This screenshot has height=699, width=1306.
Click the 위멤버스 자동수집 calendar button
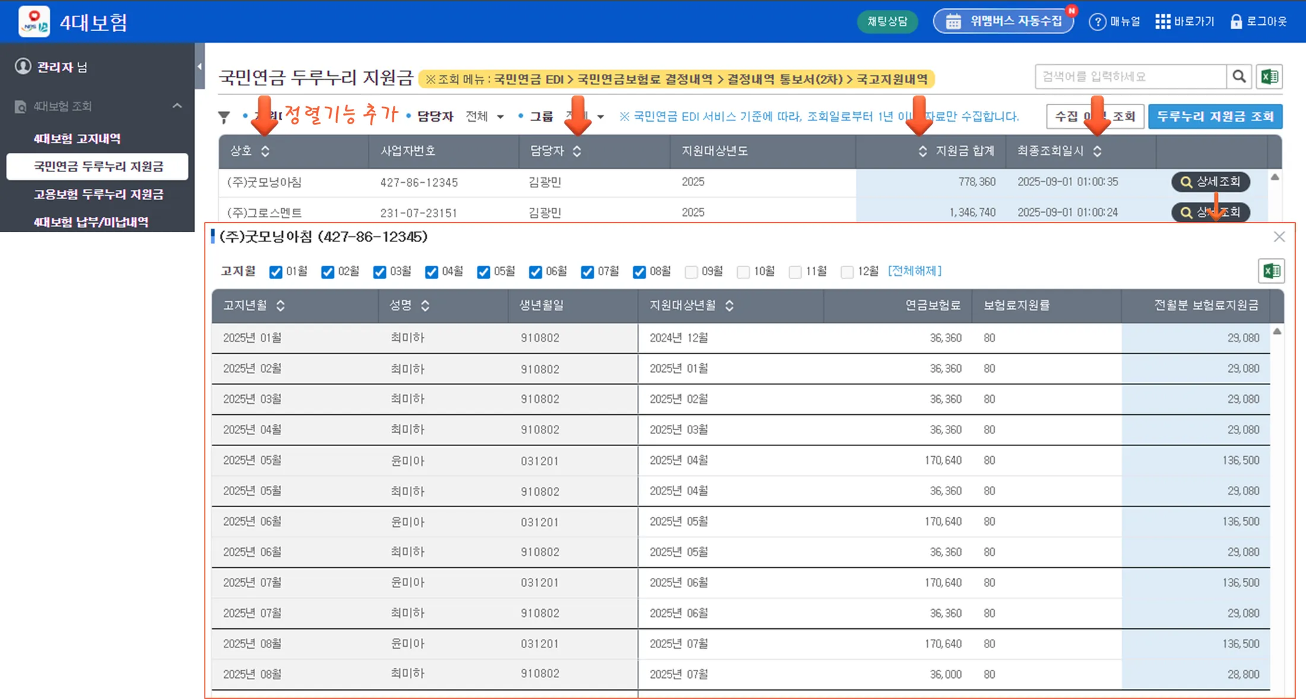1004,22
